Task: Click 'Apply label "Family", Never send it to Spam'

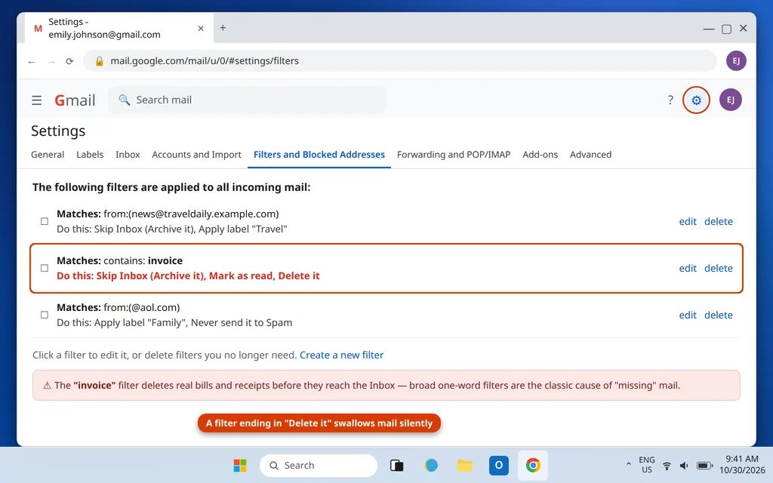Action: click(x=193, y=323)
